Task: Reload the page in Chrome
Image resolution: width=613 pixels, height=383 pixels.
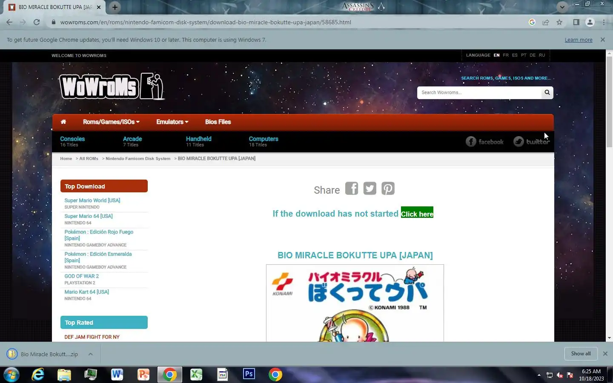Action: point(37,22)
